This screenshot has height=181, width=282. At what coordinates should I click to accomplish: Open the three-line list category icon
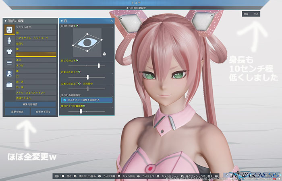point(9,63)
